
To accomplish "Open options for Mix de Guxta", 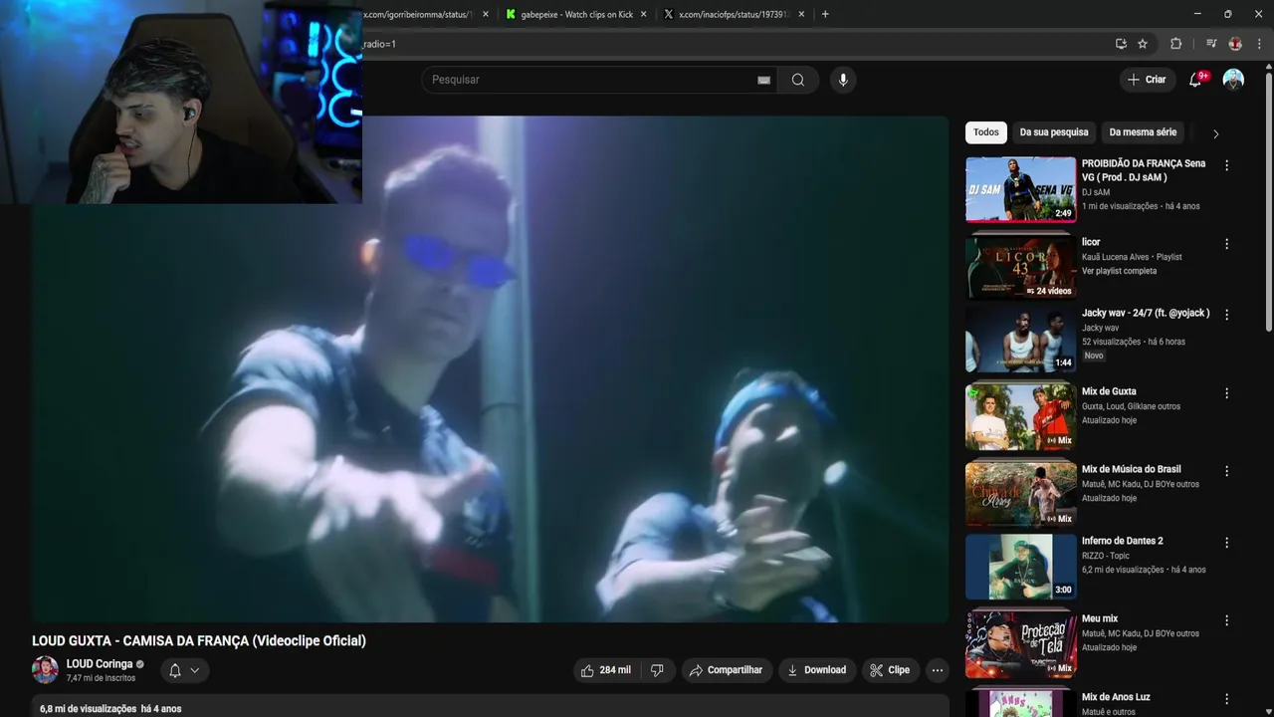I will click(1226, 393).
